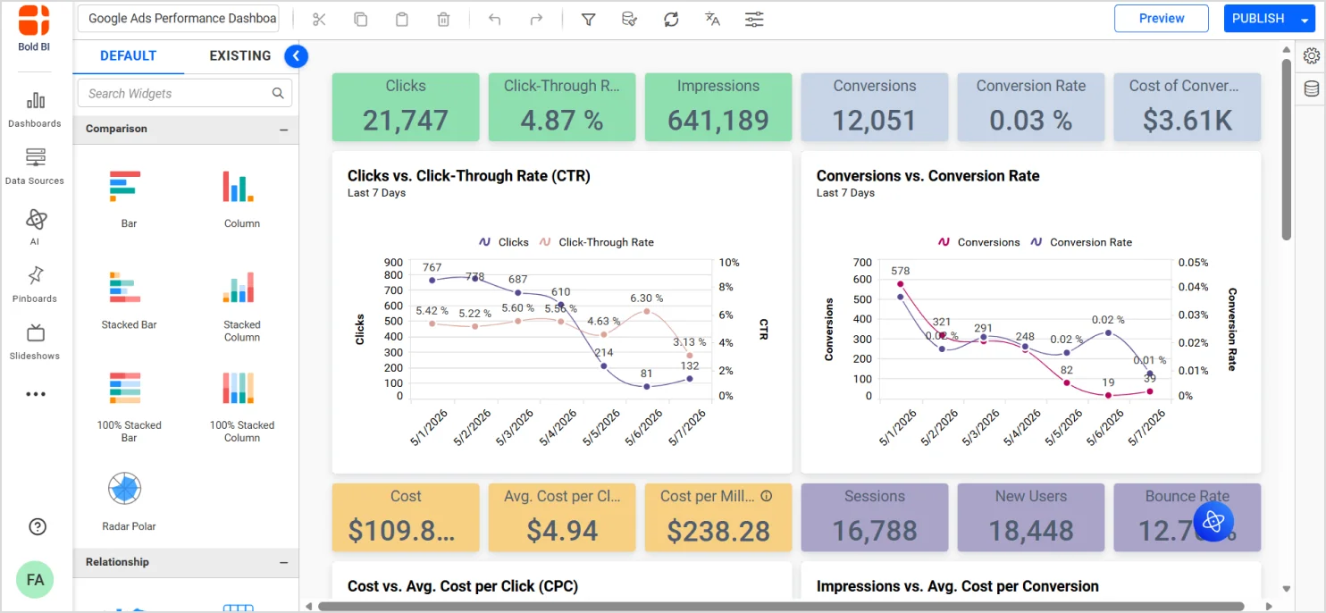The height and width of the screenshot is (613, 1326).
Task: Click the Delete trash icon
Action: [x=443, y=19]
